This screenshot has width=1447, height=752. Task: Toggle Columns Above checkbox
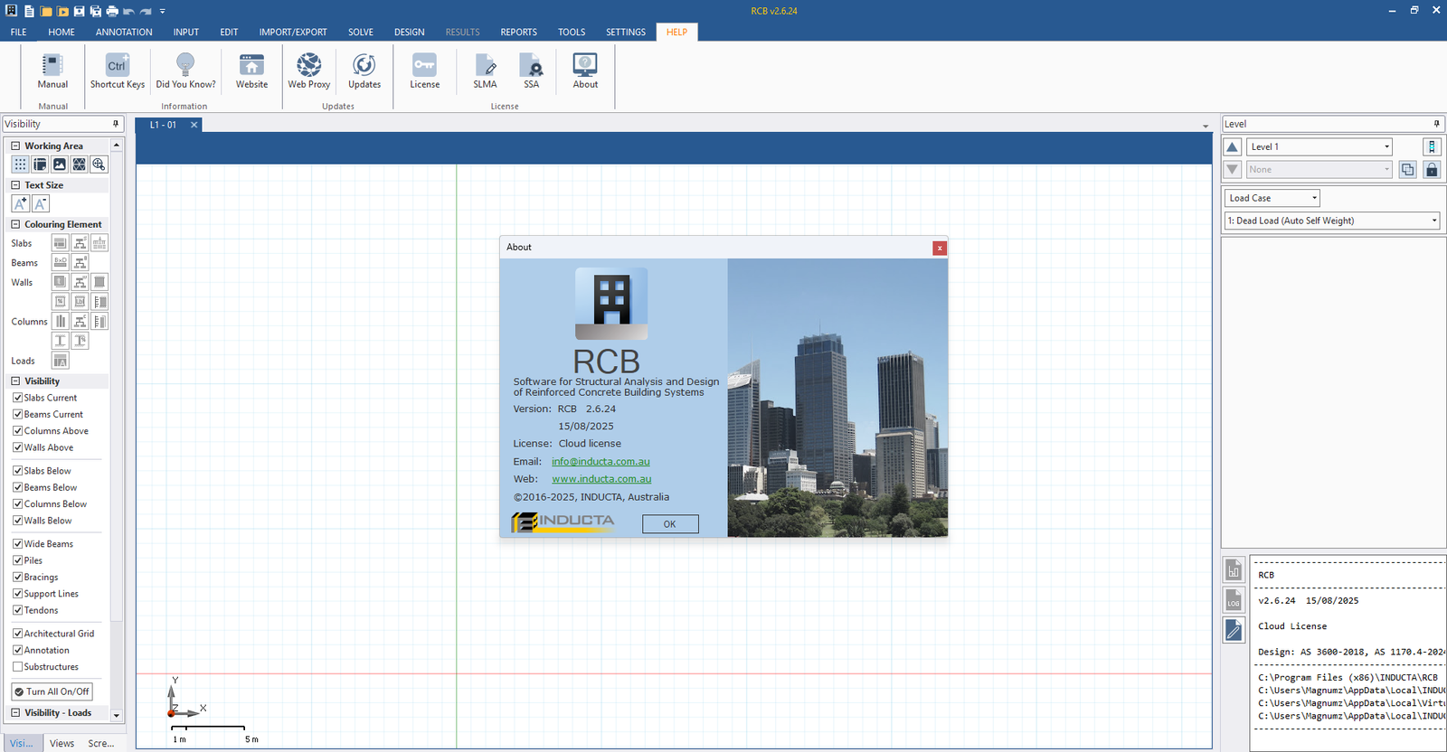coord(17,431)
